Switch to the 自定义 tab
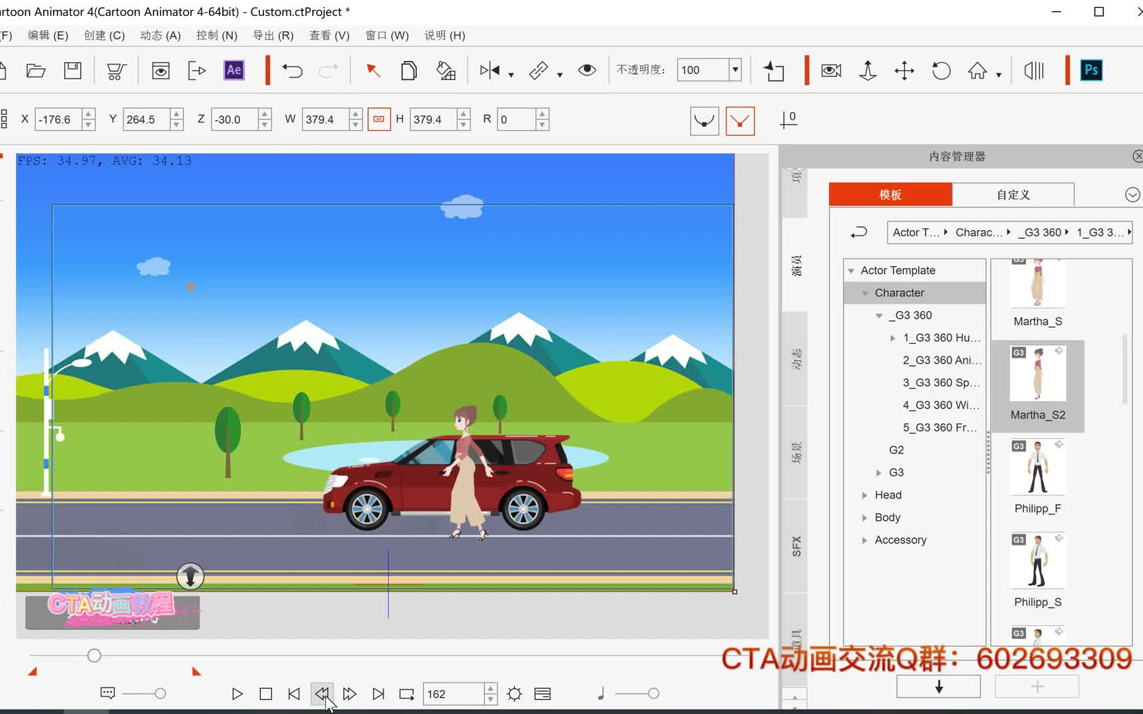The height and width of the screenshot is (714, 1143). (1013, 194)
